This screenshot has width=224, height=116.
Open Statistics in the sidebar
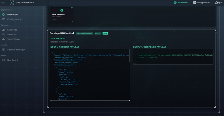click(12, 30)
